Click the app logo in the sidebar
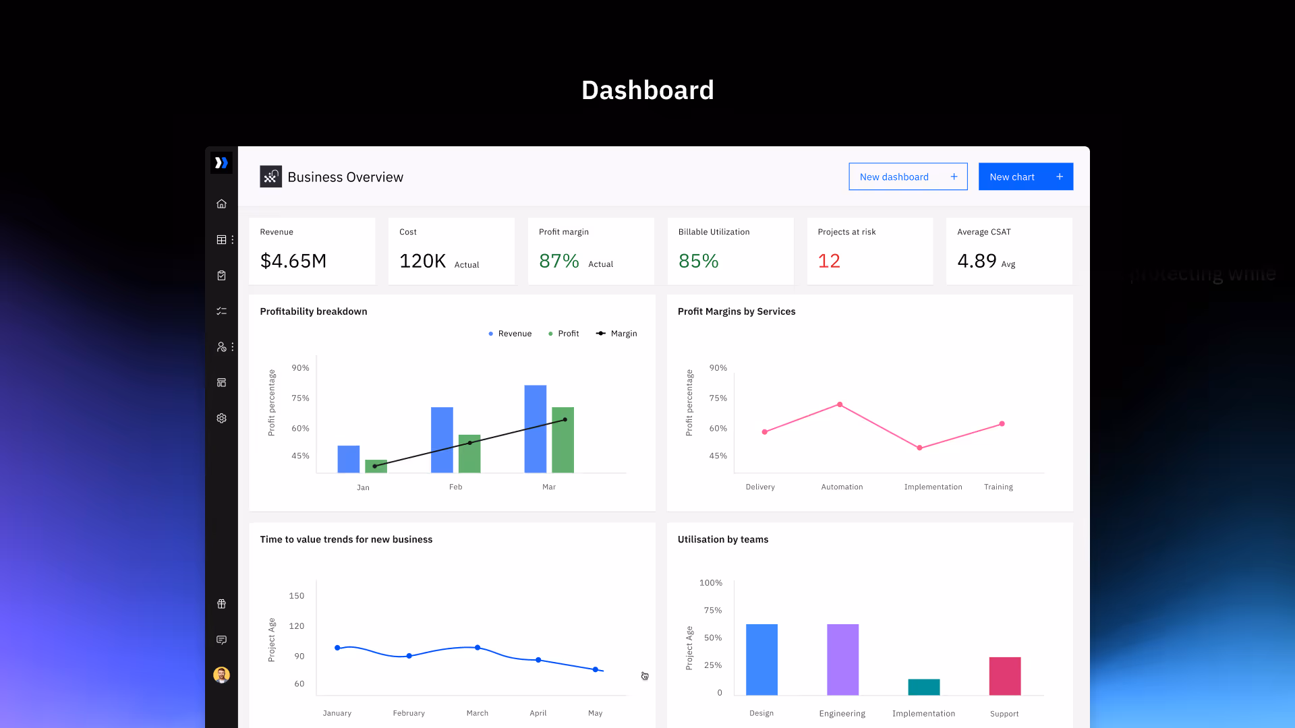1295x728 pixels. [221, 162]
